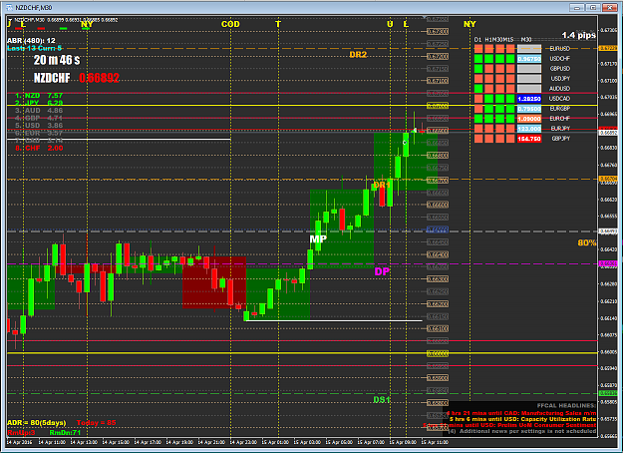Select the 5. USD 3.86 strength row
623x453 pixels.
click(39, 126)
